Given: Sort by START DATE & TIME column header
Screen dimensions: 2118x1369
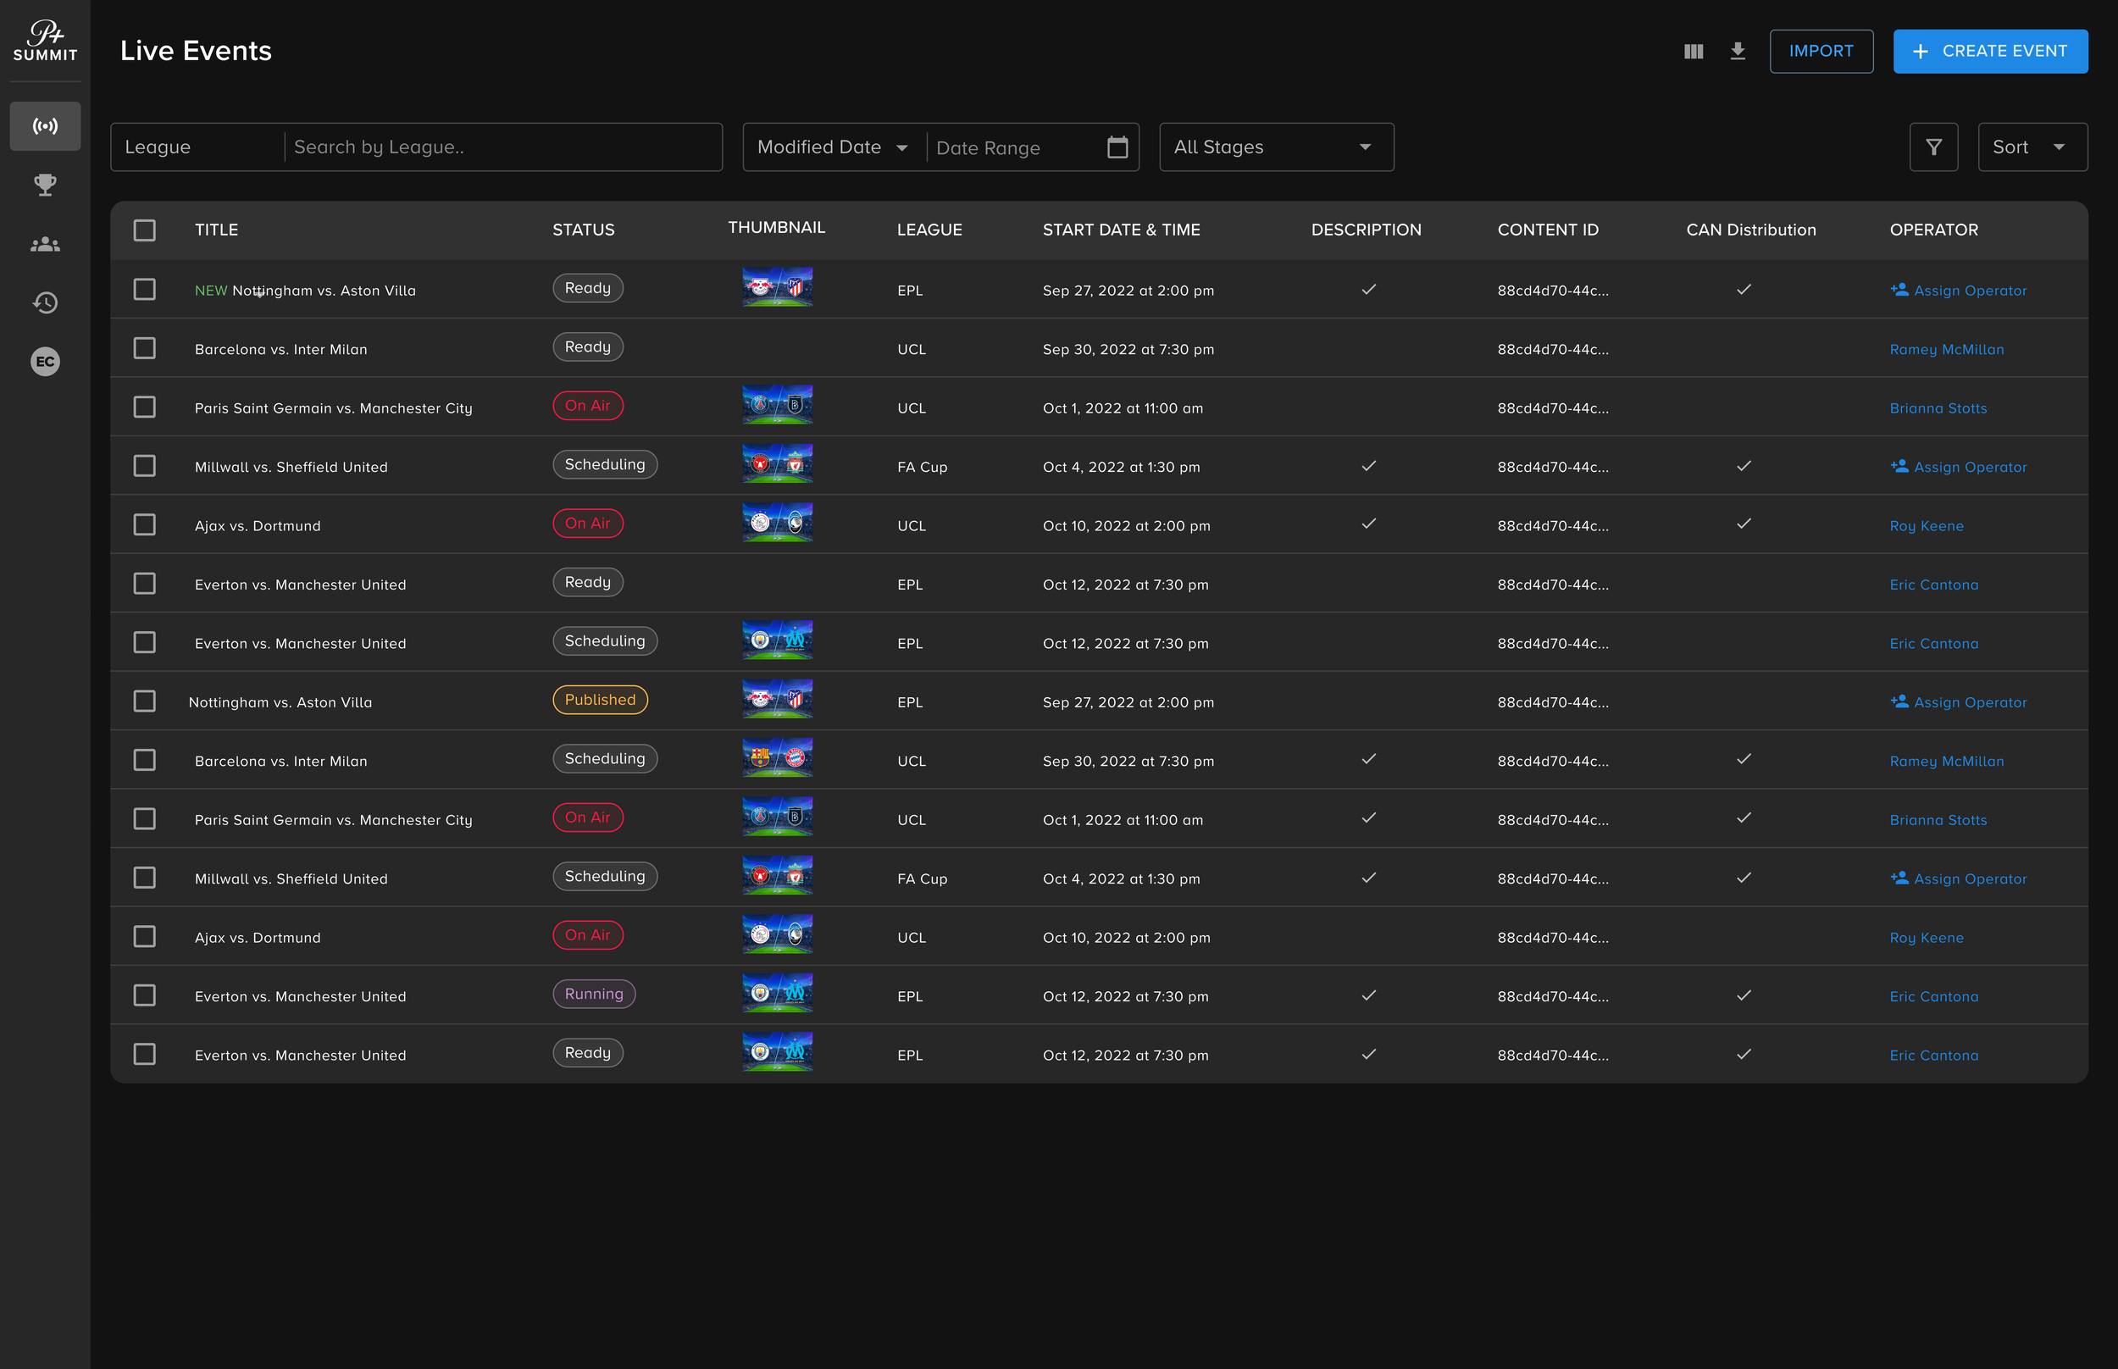Looking at the screenshot, I should point(1121,230).
